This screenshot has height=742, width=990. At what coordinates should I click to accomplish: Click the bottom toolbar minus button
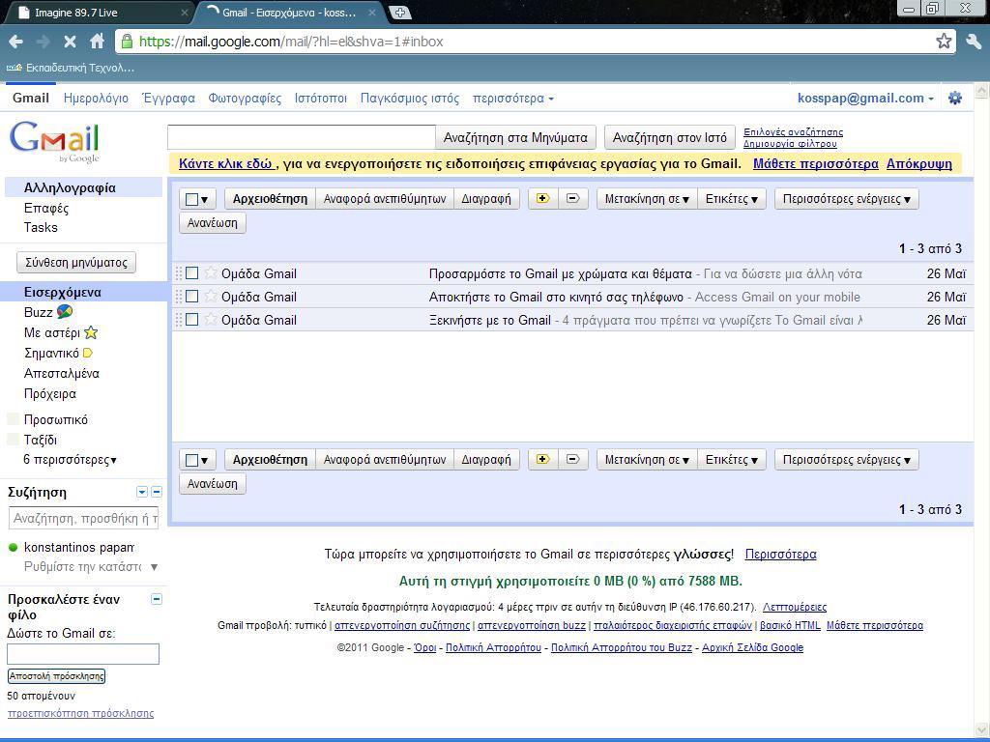click(572, 459)
